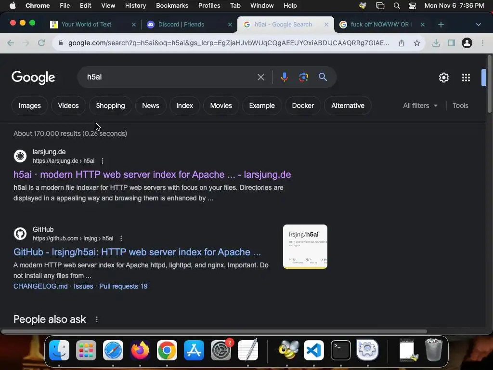Open Launchpad from the Dock
This screenshot has width=493, height=370.
tap(86, 350)
